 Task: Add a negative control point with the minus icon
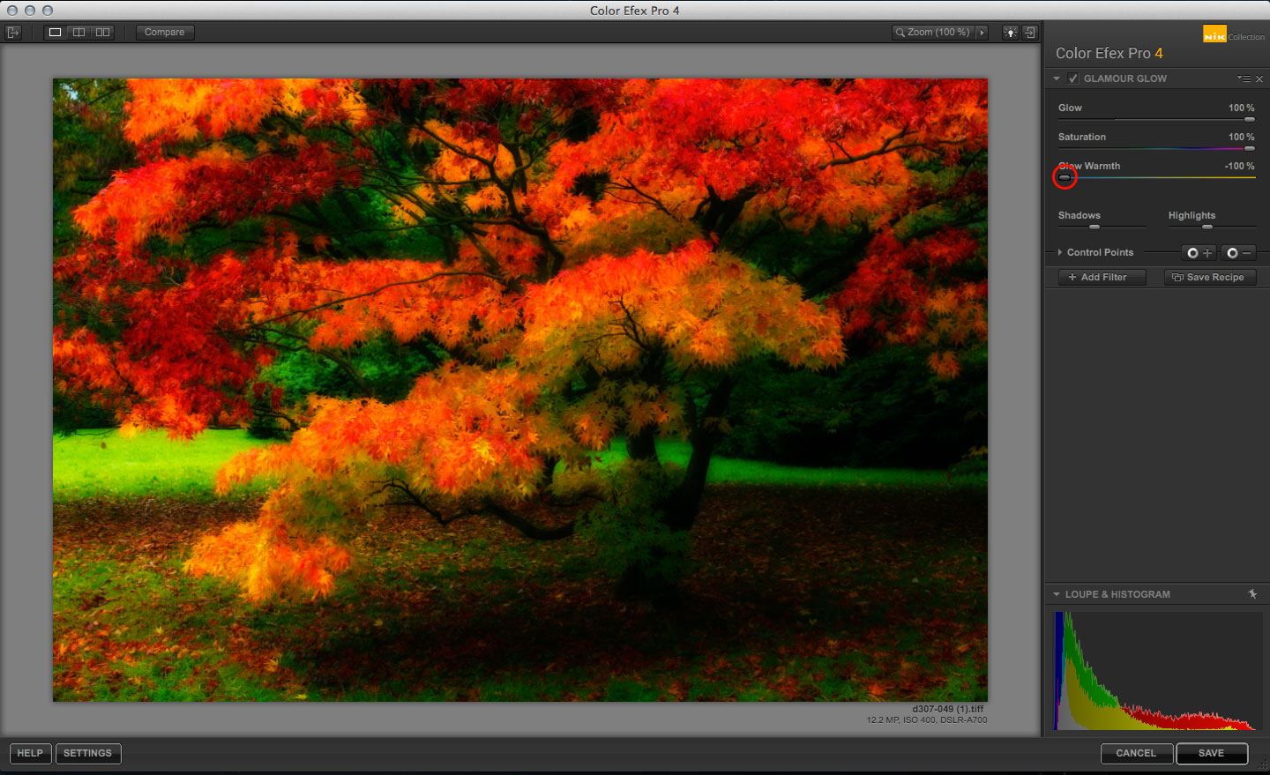coord(1239,253)
